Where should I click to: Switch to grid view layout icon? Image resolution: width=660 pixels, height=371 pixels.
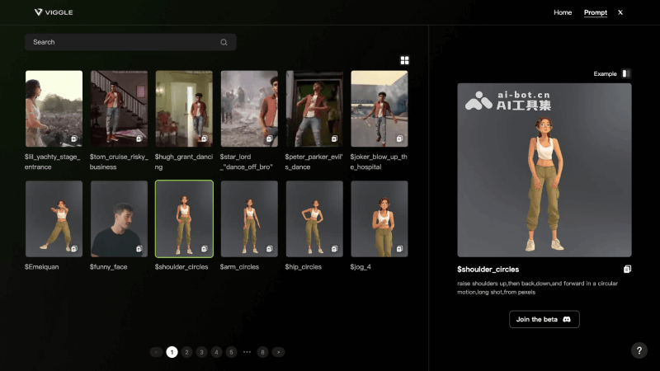[405, 60]
